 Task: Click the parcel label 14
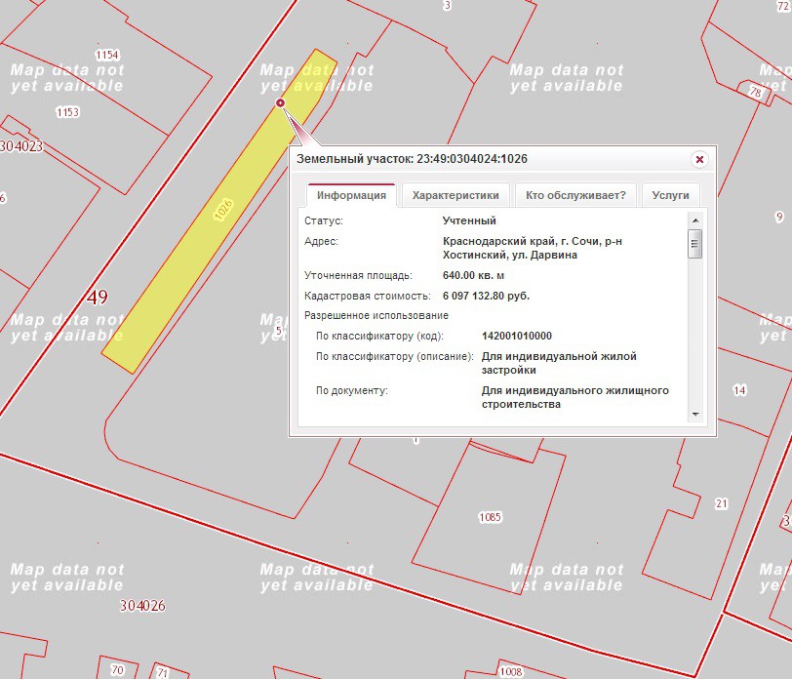739,390
